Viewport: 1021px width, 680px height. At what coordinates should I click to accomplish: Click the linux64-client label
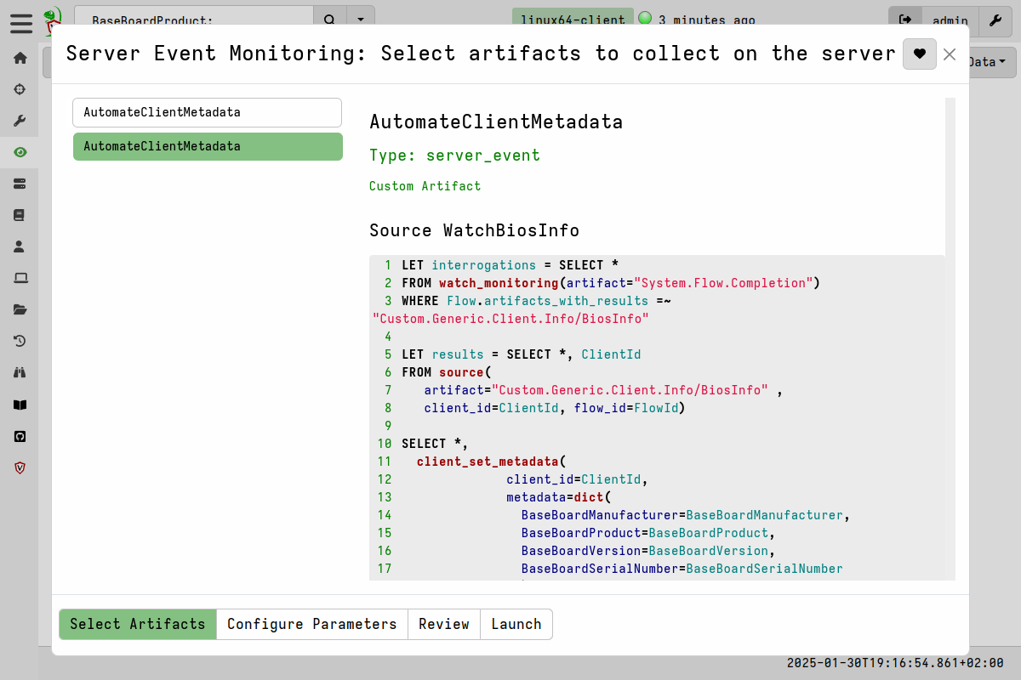click(572, 19)
